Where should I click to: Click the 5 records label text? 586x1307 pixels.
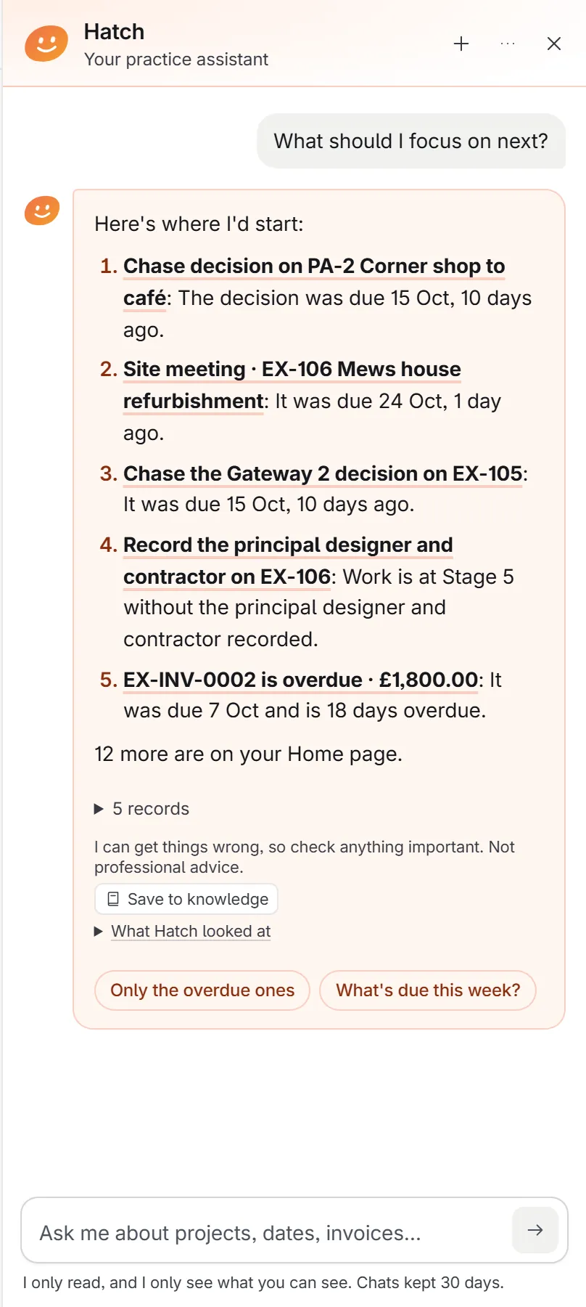(151, 809)
